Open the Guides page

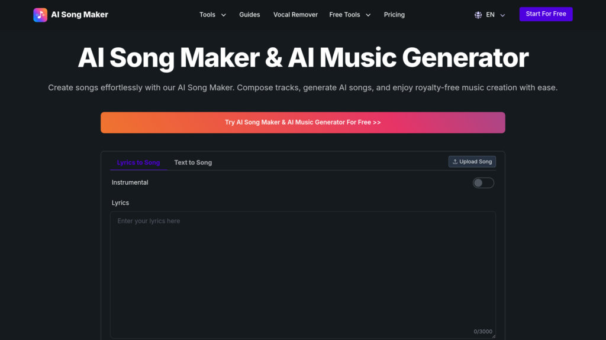tap(249, 14)
